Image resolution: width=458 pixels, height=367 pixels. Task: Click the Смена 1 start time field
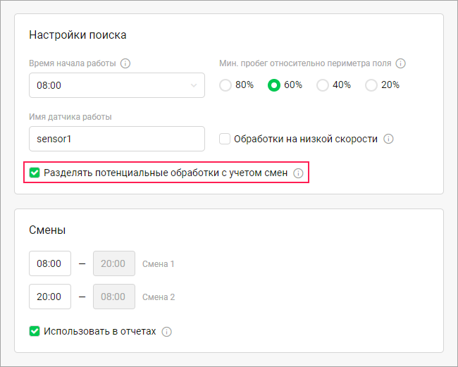(x=49, y=264)
